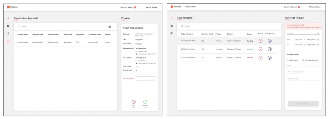Click Customer Support alert badge, requests screen
This screenshot has width=330, height=119.
[299, 7]
